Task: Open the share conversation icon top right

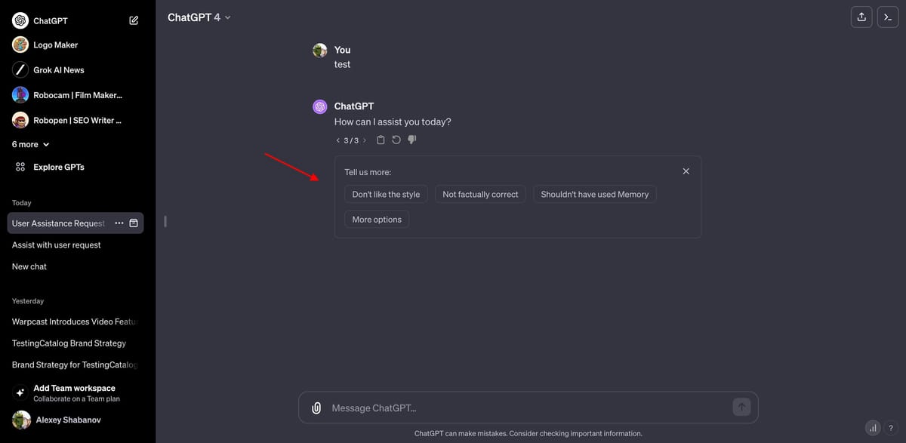Action: 861,16
